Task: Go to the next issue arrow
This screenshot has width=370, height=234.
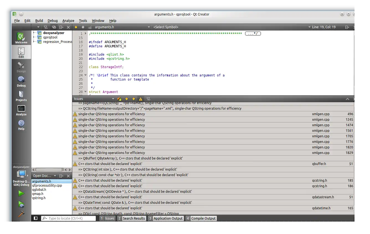Action: point(134,99)
